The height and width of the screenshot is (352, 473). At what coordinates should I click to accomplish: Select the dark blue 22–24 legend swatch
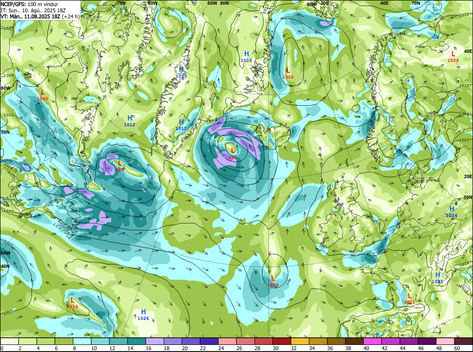(209, 341)
